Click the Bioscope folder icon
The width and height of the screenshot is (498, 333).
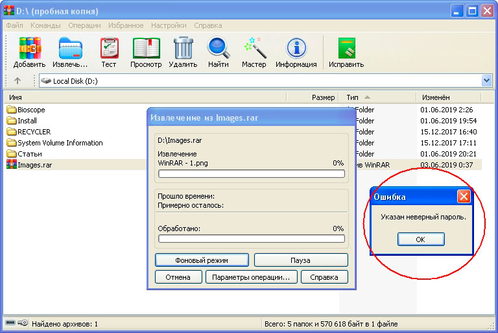[12, 110]
